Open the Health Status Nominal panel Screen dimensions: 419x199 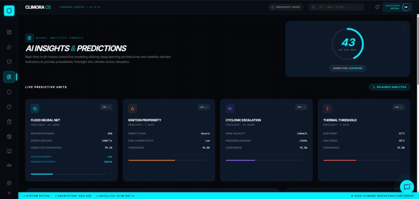tap(397, 7)
